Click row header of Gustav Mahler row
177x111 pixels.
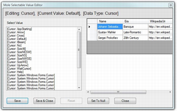92,32
